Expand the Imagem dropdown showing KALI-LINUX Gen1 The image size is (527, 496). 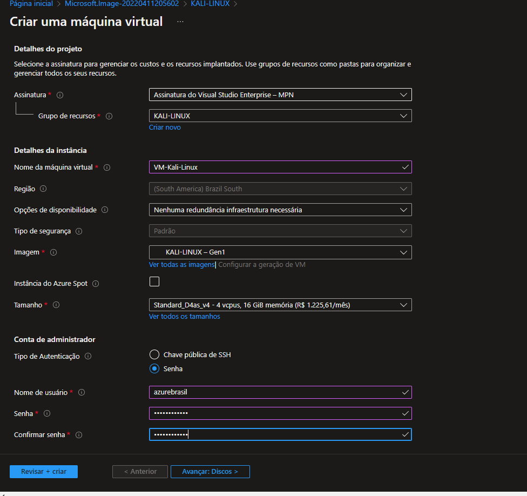pyautogui.click(x=280, y=252)
